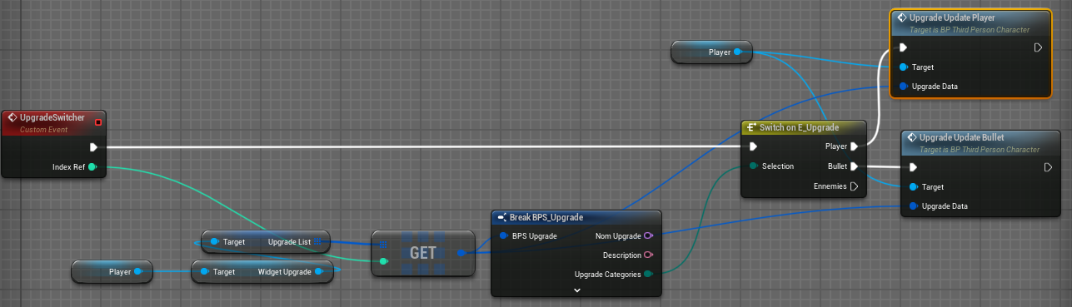Click the Enemies execution output pin
Screen dimensions: 1072x307
854,186
